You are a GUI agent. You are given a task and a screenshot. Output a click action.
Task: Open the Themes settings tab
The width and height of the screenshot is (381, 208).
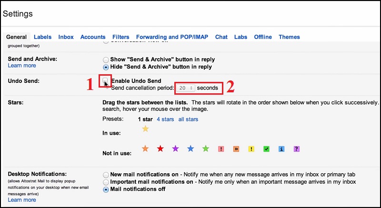pyautogui.click(x=289, y=37)
